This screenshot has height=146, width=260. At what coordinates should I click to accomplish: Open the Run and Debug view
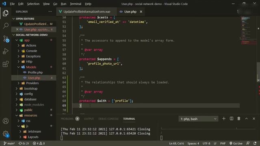(x=5, y=51)
